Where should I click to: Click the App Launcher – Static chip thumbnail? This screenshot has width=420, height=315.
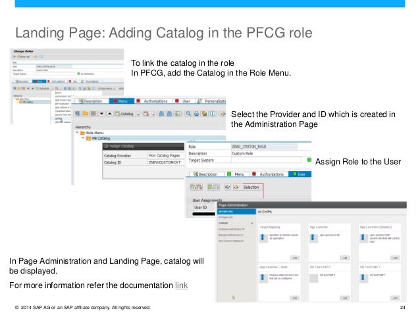pyautogui.click(x=263, y=278)
